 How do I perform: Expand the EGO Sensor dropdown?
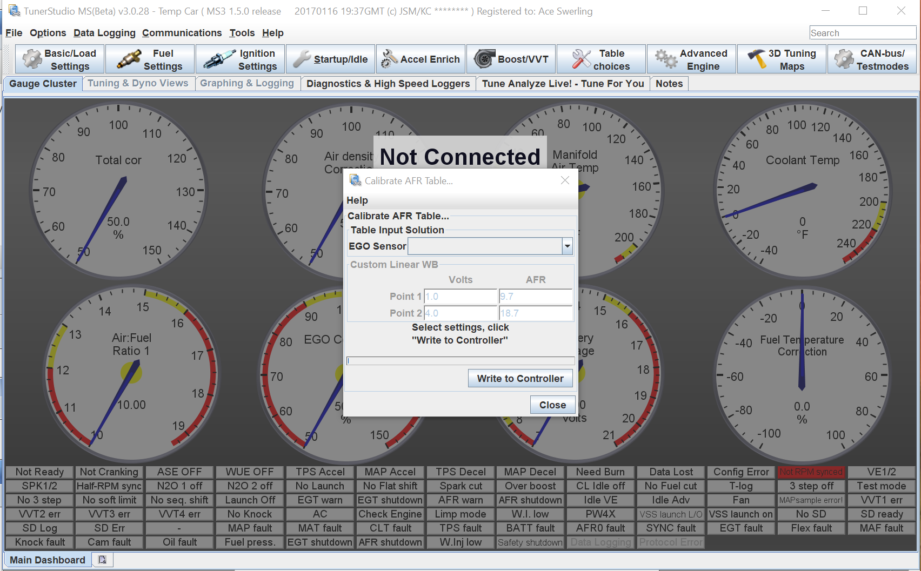point(567,246)
